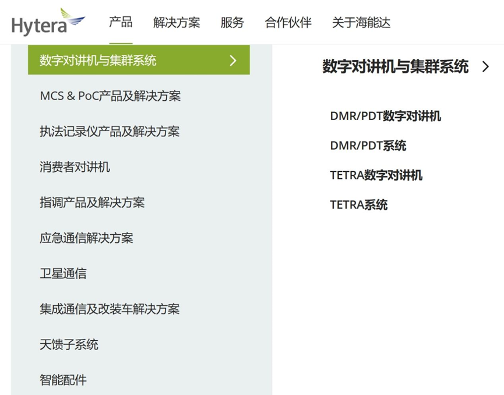Select MCS & PoC产品及解决方案 category
Viewport: 504px width, 395px height.
(110, 96)
